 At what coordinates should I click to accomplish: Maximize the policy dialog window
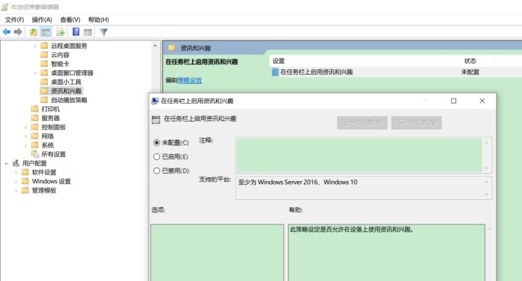[453, 101]
